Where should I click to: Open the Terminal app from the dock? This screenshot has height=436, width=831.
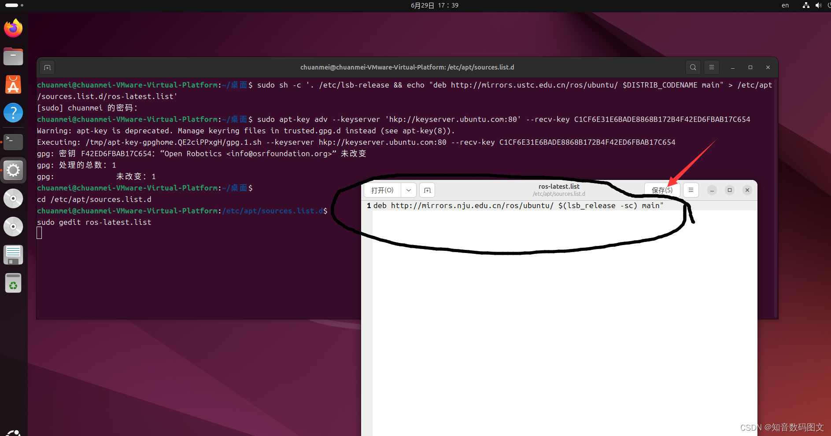coord(13,142)
